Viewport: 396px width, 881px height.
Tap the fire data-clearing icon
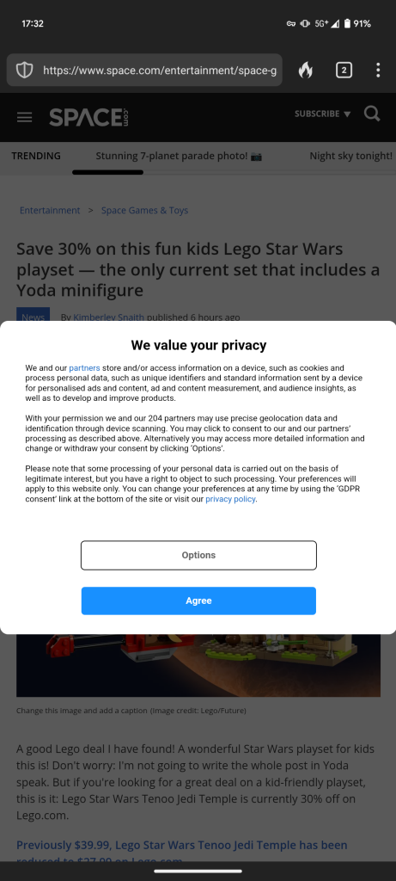coord(305,71)
